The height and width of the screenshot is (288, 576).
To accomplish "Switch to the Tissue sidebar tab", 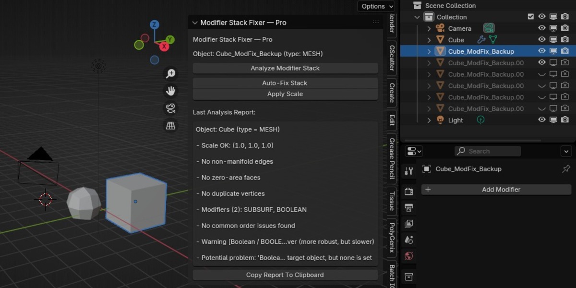I will (392, 202).
